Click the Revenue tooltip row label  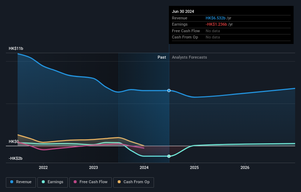pyautogui.click(x=180, y=18)
